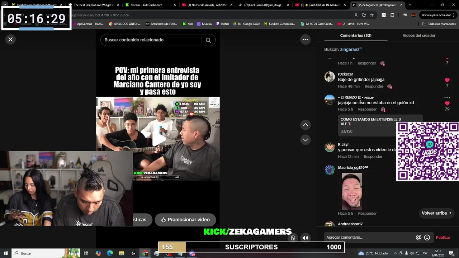Image resolution: width=459 pixels, height=258 pixels.
Task: Open the system volume tray icon
Action: coord(412,253)
